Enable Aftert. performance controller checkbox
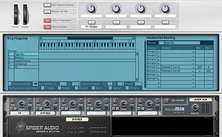 127,88
